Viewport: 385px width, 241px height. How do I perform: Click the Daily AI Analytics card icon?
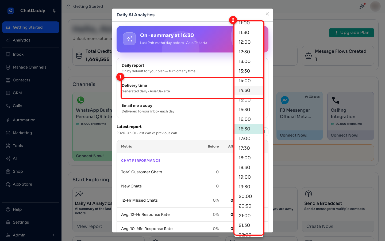(79, 194)
